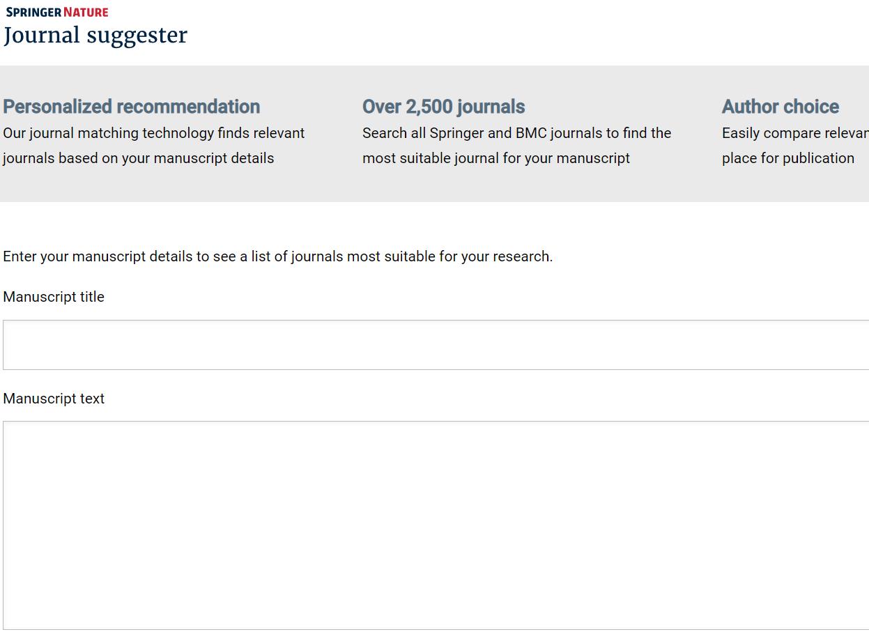This screenshot has width=869, height=639.
Task: Click the 'Search all Springer and BMC' line
Action: (x=516, y=133)
